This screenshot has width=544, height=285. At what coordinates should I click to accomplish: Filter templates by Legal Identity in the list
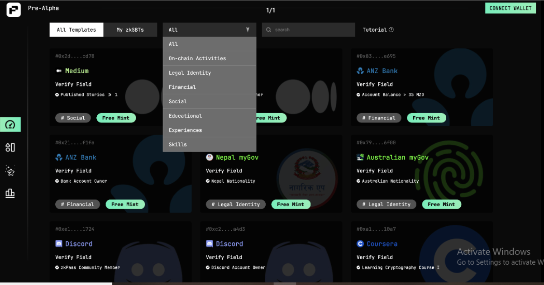[x=210, y=73]
